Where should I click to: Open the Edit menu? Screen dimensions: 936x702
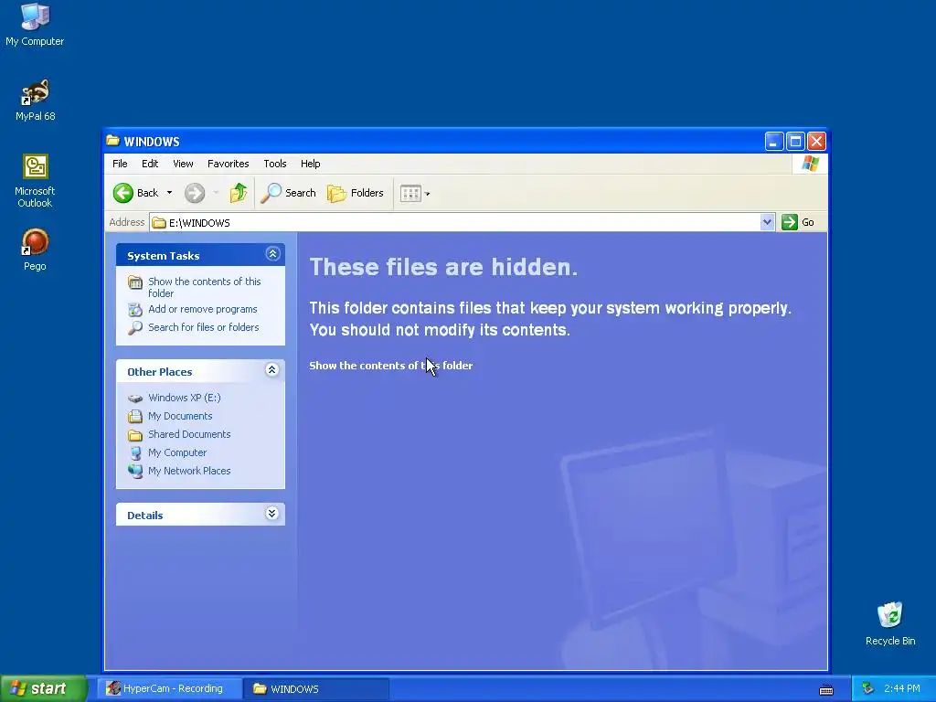tap(150, 164)
